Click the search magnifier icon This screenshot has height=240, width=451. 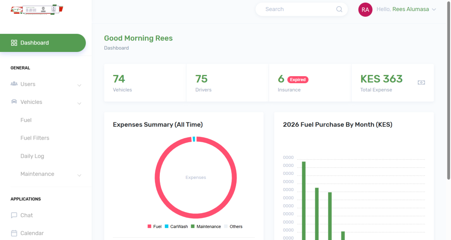[x=339, y=9]
